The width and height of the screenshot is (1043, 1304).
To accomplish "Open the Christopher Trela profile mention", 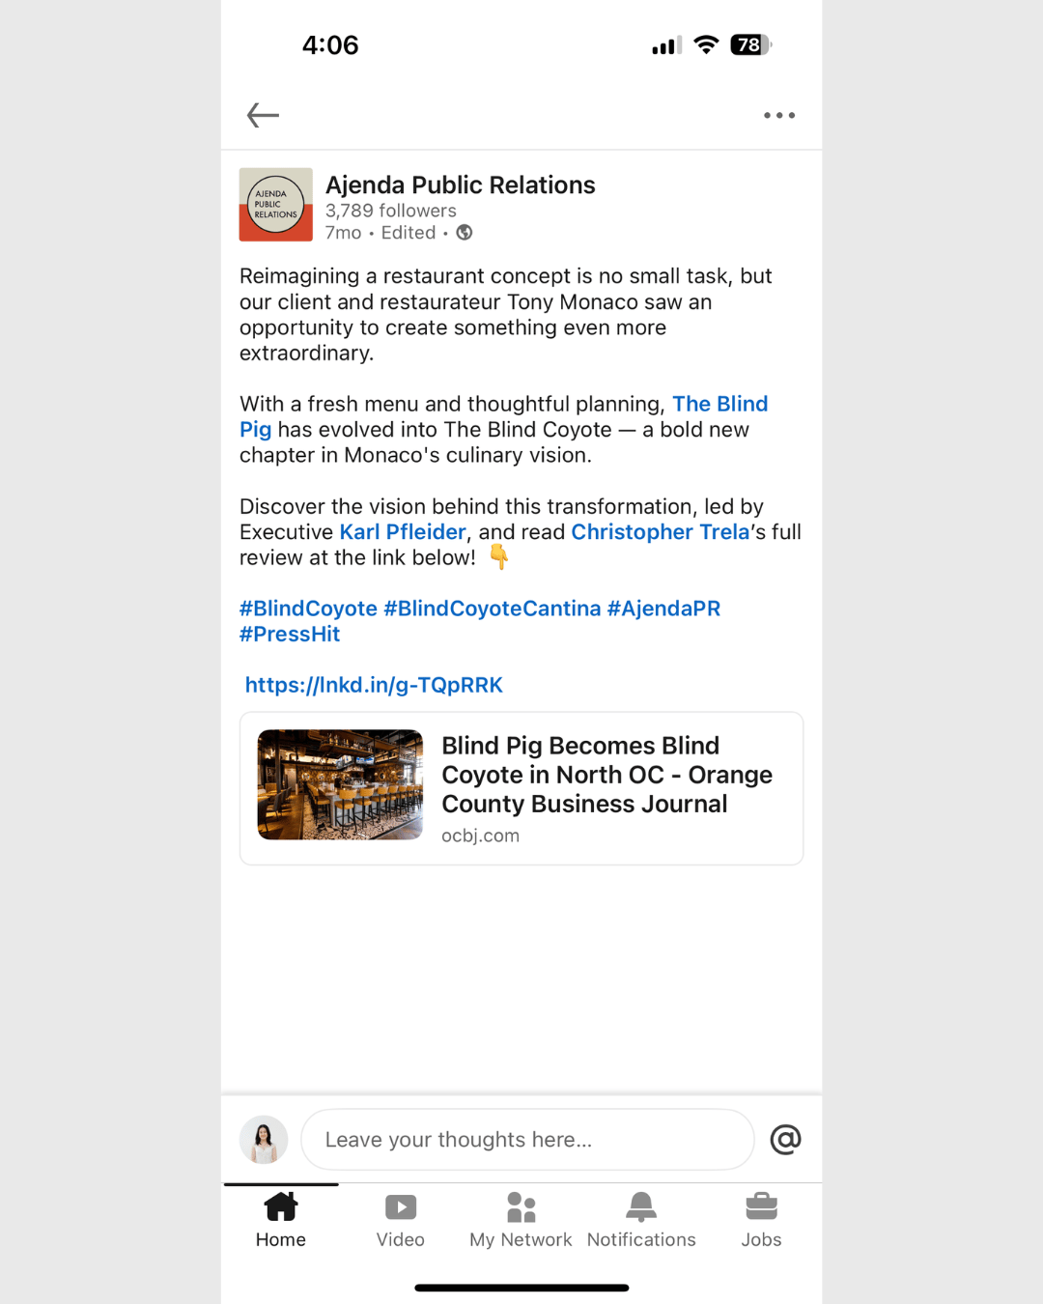I will [661, 532].
